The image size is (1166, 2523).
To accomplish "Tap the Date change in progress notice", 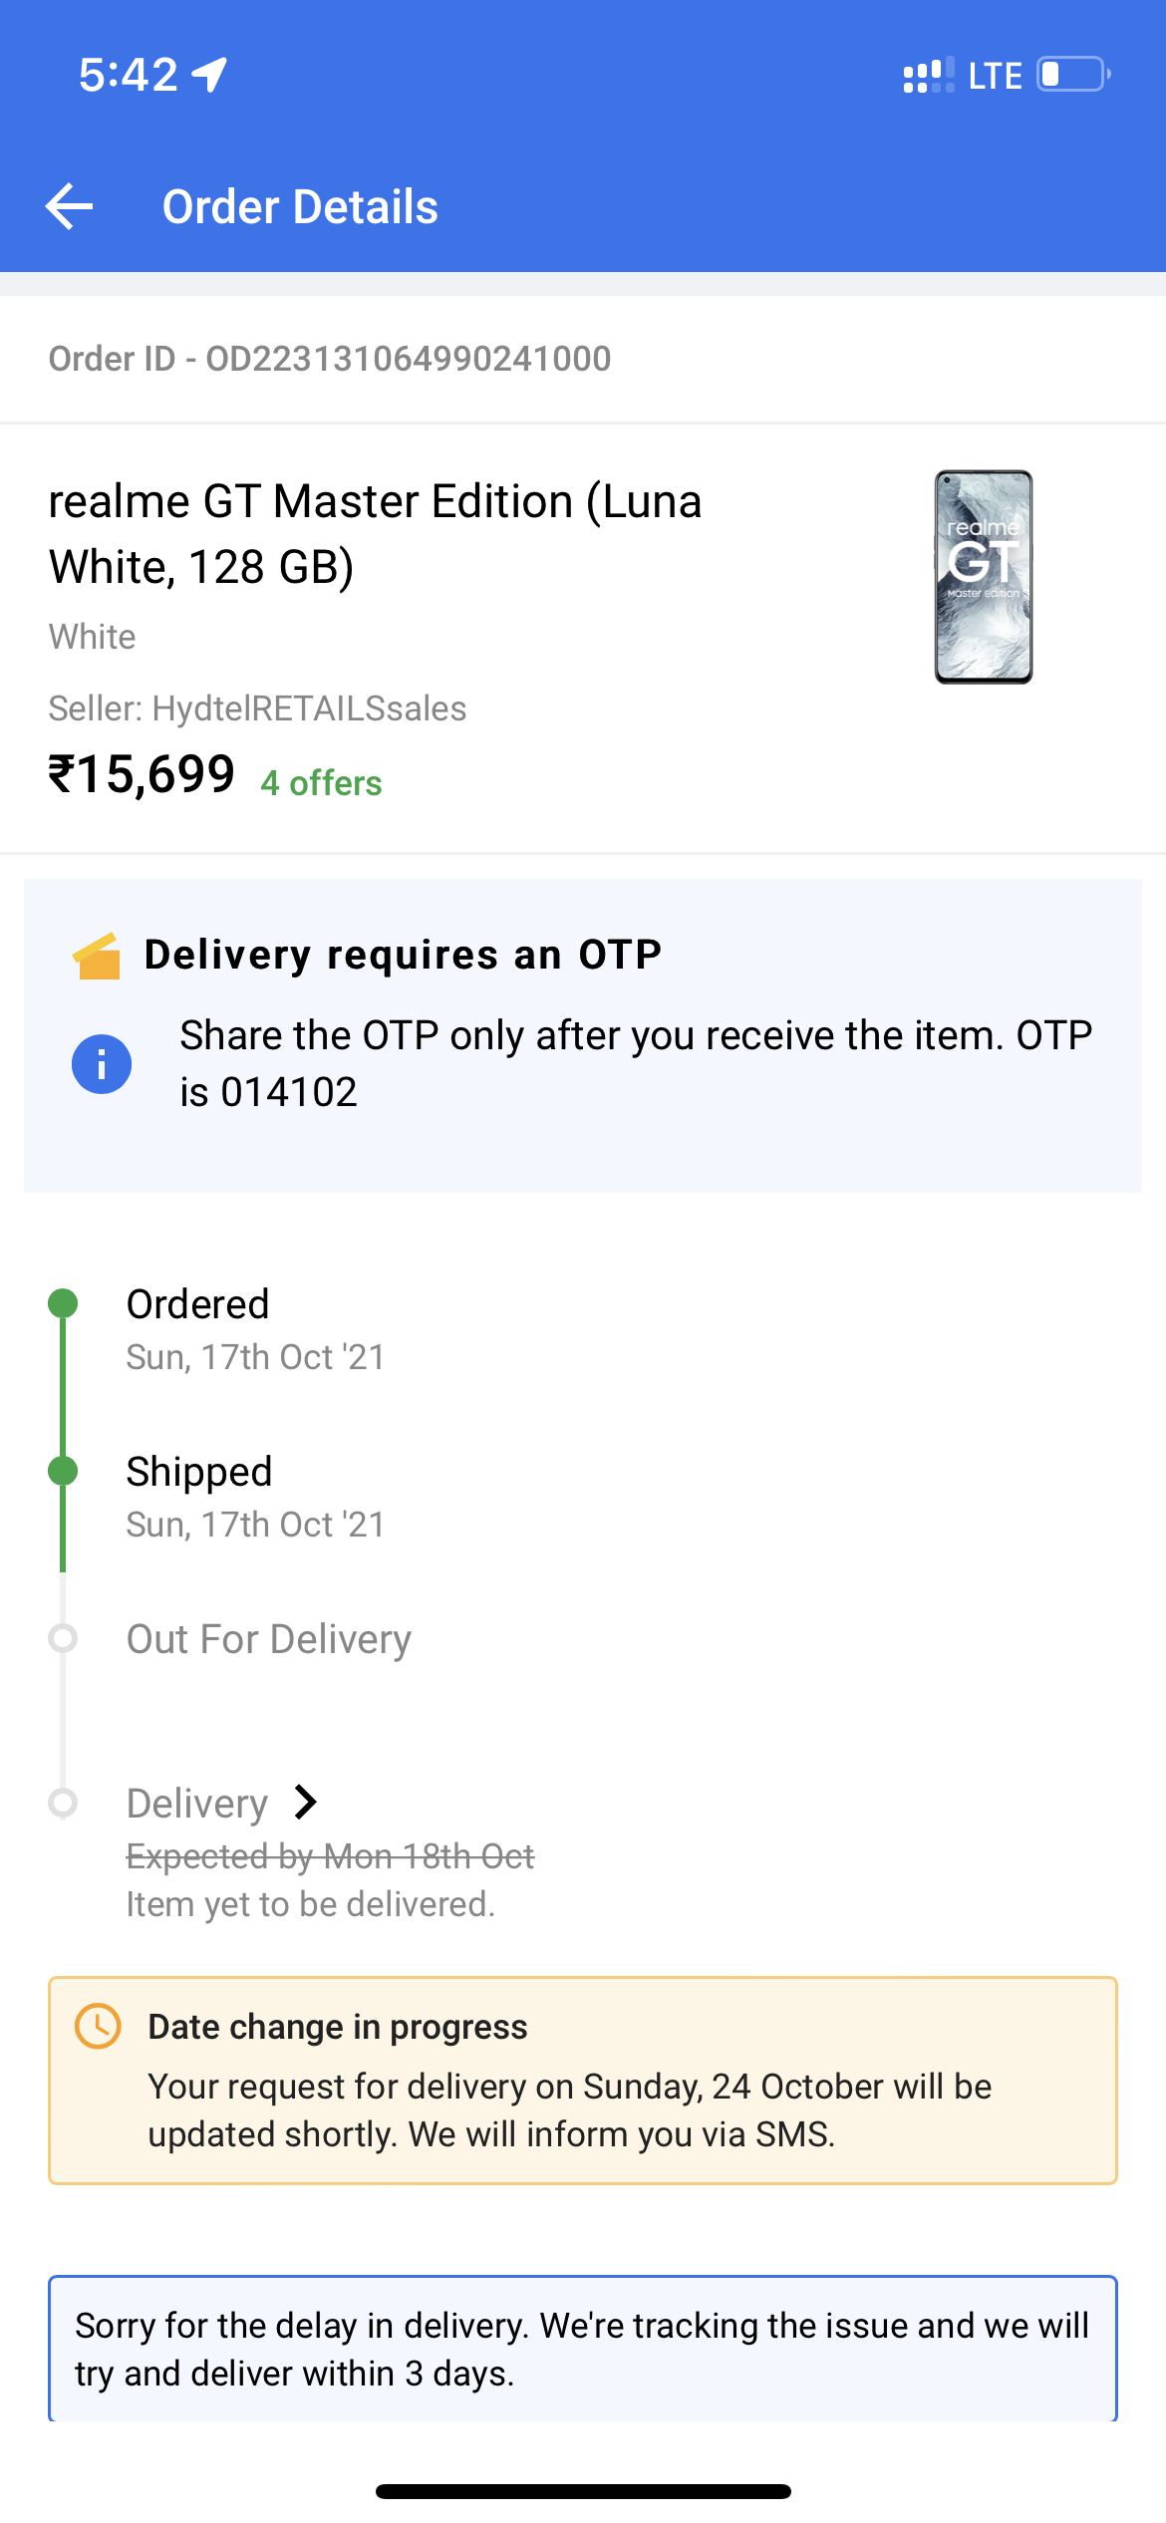I will coord(582,2081).
